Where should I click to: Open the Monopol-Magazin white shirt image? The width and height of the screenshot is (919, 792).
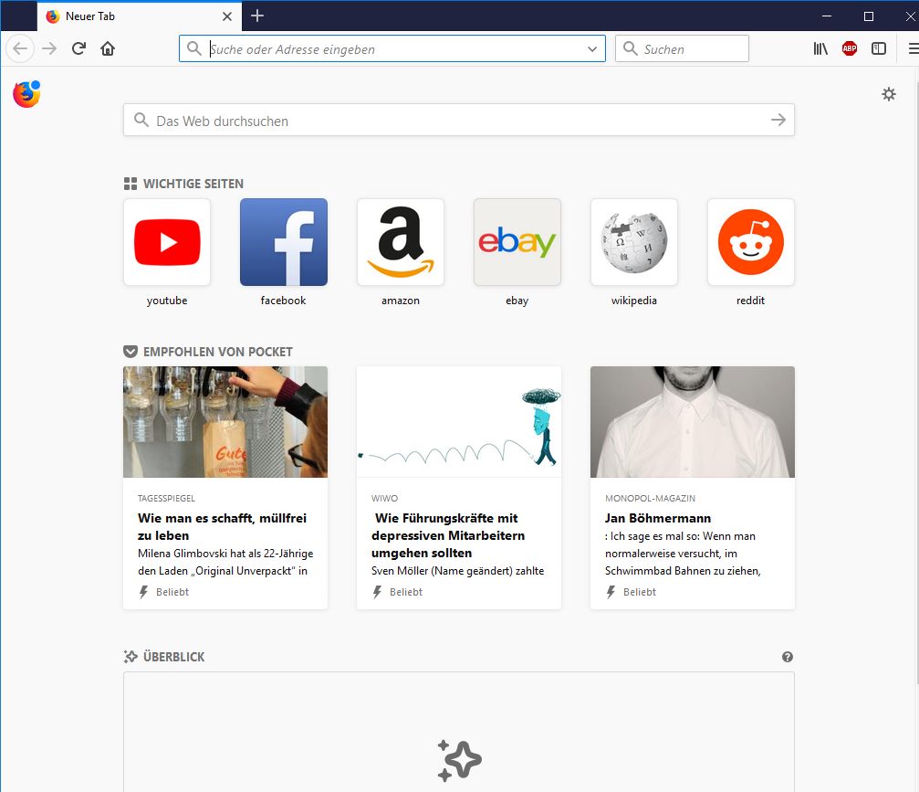tap(692, 422)
